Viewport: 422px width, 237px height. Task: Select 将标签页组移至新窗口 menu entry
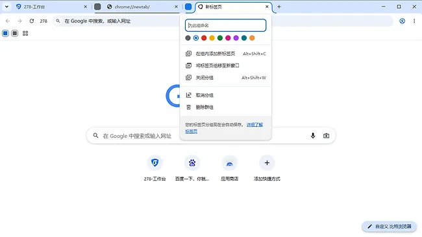click(x=225, y=65)
